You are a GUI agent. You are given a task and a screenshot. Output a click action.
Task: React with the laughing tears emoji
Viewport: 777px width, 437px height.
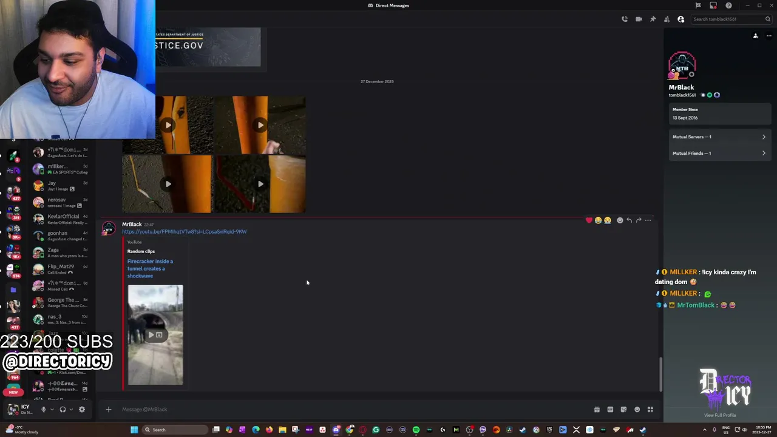pyautogui.click(x=598, y=220)
